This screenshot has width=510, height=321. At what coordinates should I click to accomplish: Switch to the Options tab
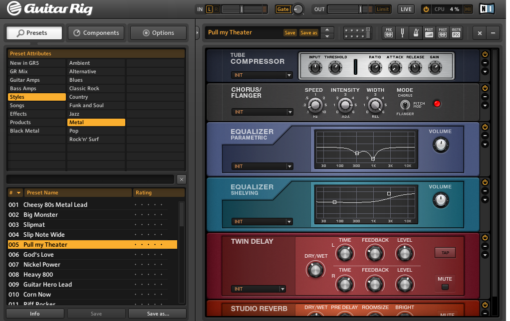(158, 33)
